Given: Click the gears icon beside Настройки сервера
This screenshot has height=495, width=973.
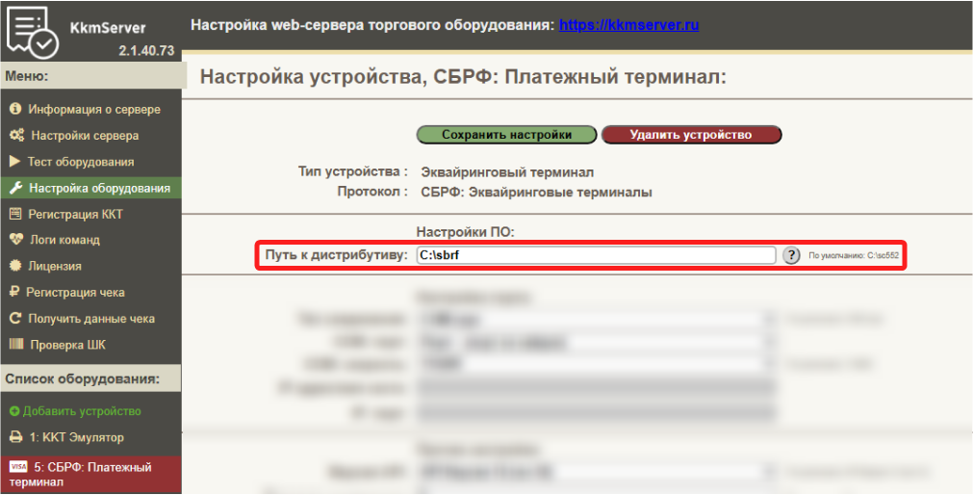Looking at the screenshot, I should click(16, 136).
